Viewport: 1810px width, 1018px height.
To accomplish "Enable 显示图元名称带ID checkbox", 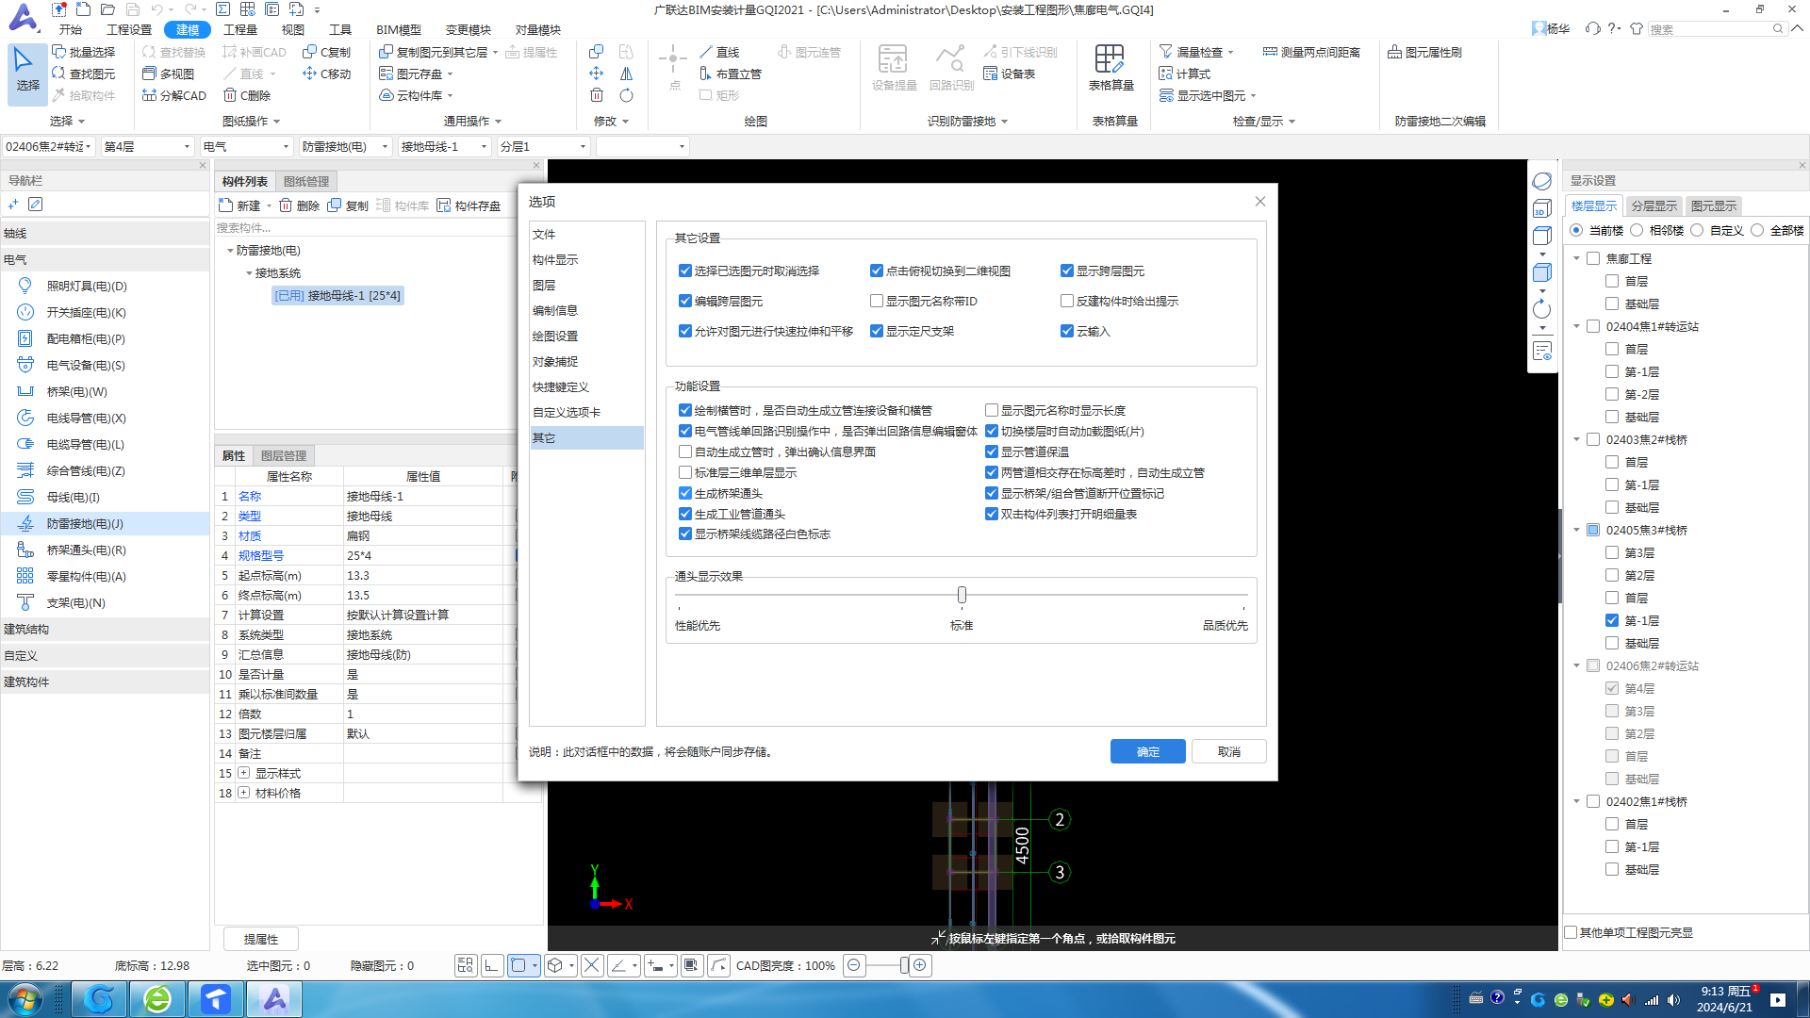I will click(877, 301).
